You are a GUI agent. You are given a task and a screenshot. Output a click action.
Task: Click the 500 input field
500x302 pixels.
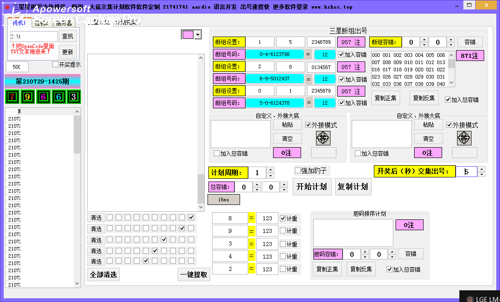tap(17, 67)
